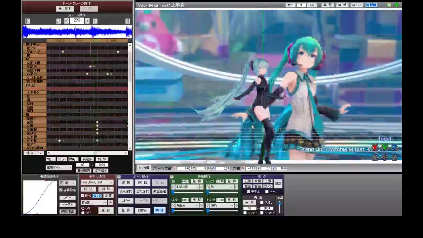Click the Z-axis move icon in viewport corner
The width and height of the screenshot is (423, 238).
[x=394, y=157]
